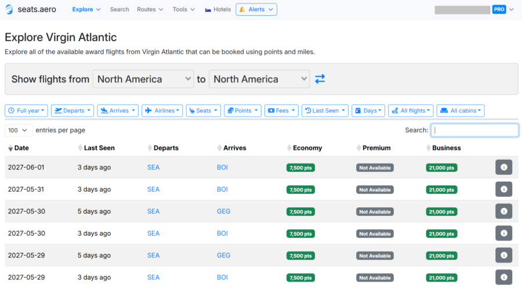522x288 pixels.
Task: Go to the Hotels page
Action: [217, 9]
